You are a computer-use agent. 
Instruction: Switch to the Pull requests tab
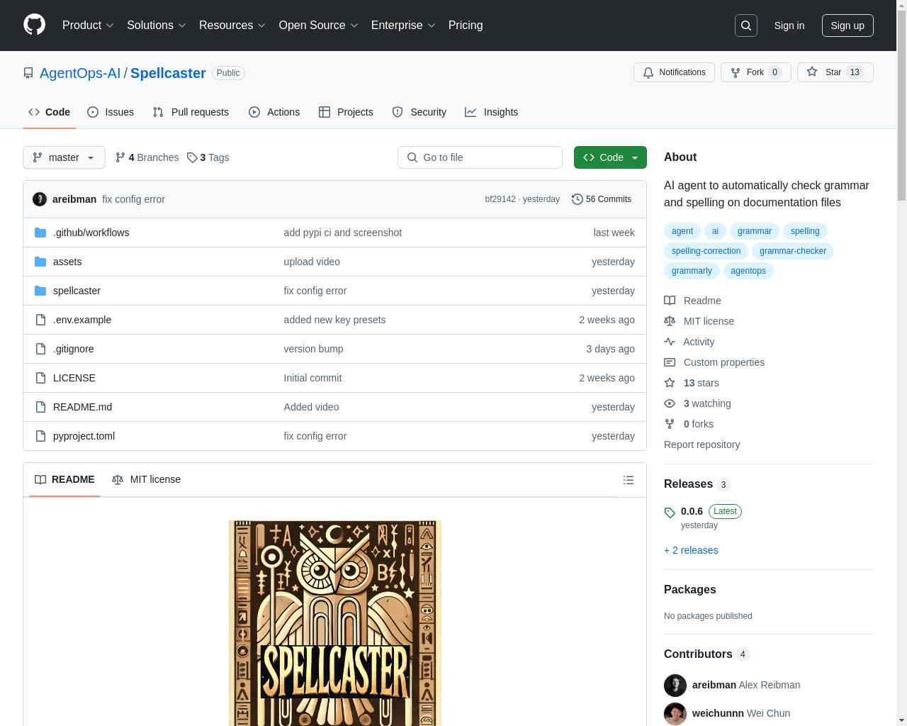click(191, 112)
